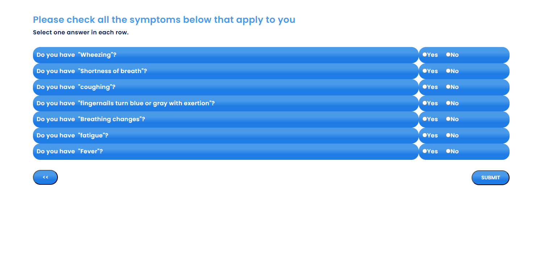Click the SUBMIT button
The image size is (553, 273).
(x=490, y=178)
